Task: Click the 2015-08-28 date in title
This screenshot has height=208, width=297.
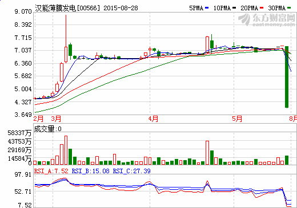Action: coord(121,8)
